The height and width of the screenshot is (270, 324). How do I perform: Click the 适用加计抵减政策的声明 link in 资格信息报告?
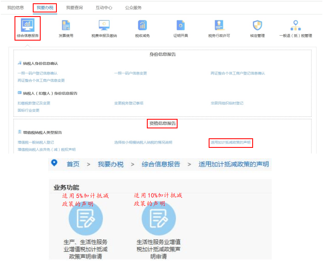[x=231, y=142]
